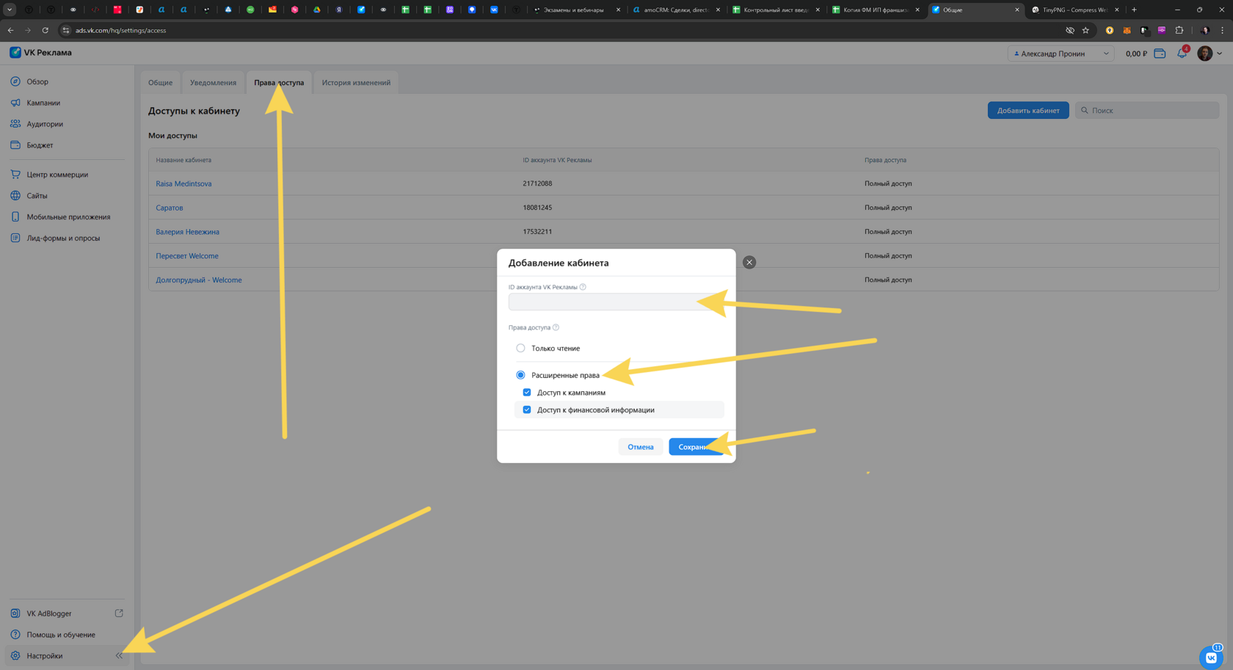
Task: Switch to the Уведомления tab
Action: tap(213, 82)
